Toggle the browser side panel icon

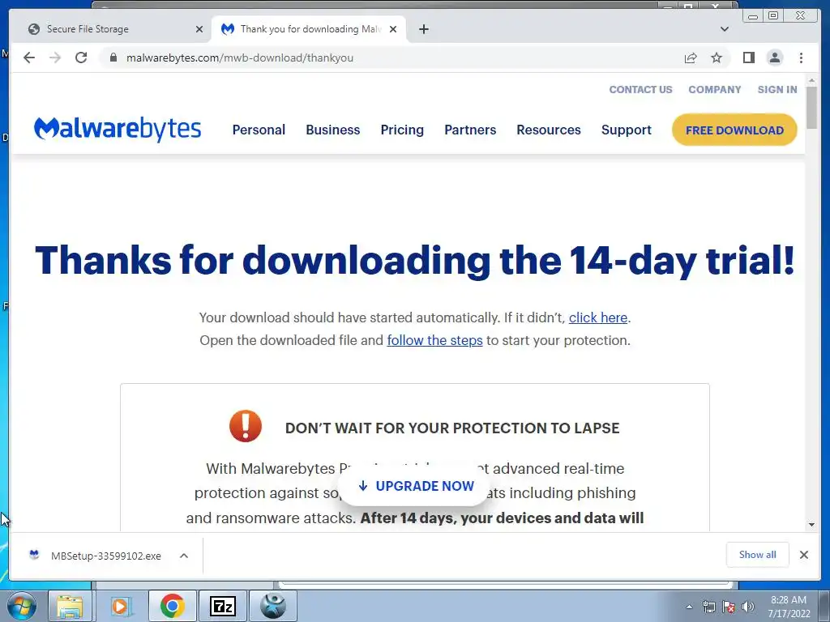click(x=748, y=58)
